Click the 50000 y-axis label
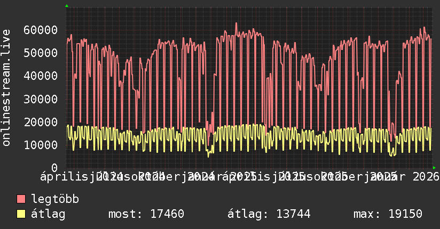Screen dimensions: 440x229 pyautogui.click(x=41, y=53)
